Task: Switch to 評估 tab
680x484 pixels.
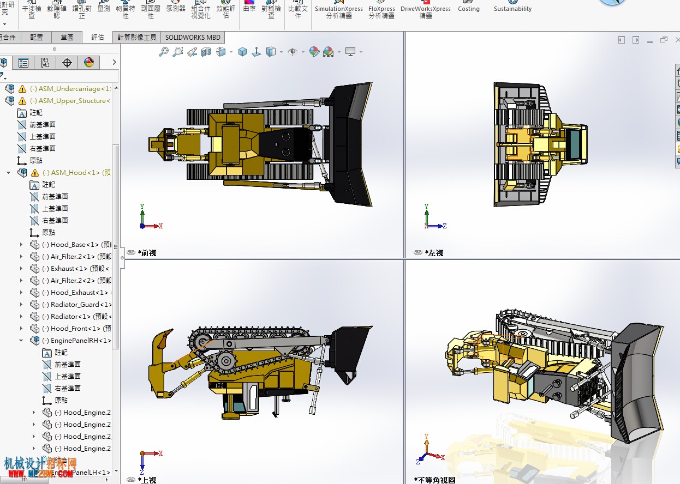Action: click(x=98, y=37)
